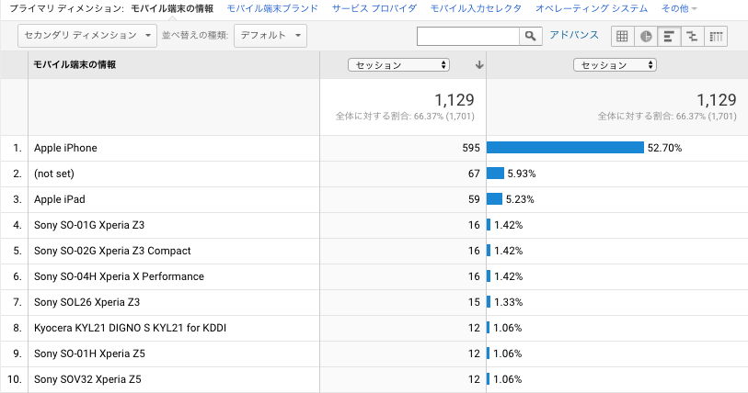Click right total sessions 1,129
The image size is (748, 393).
717,100
